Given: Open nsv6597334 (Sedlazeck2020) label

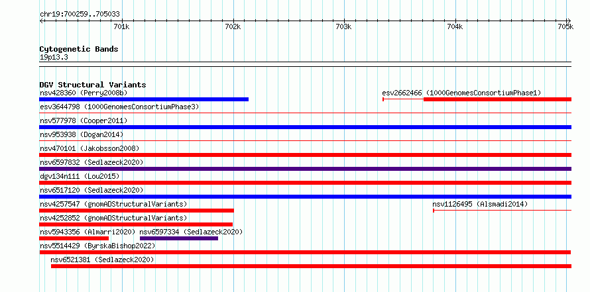Looking at the screenshot, I should click(x=191, y=232).
